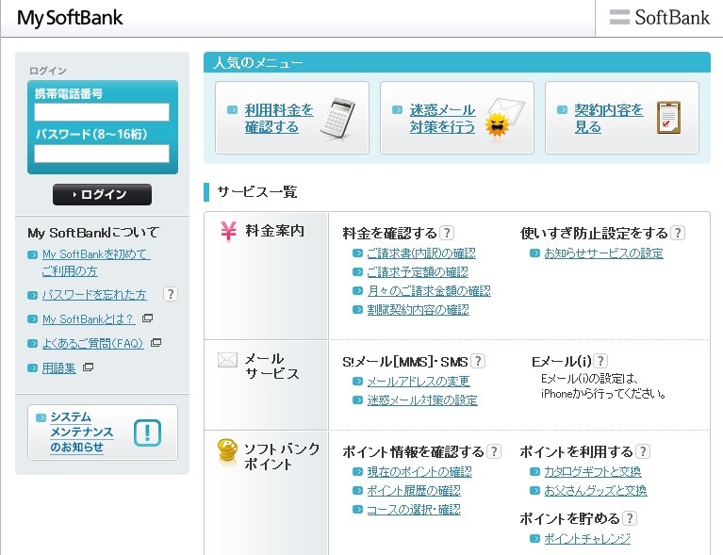723x555 pixels.
Task: Open 割賦契約内容の確認 link
Action: point(419,310)
